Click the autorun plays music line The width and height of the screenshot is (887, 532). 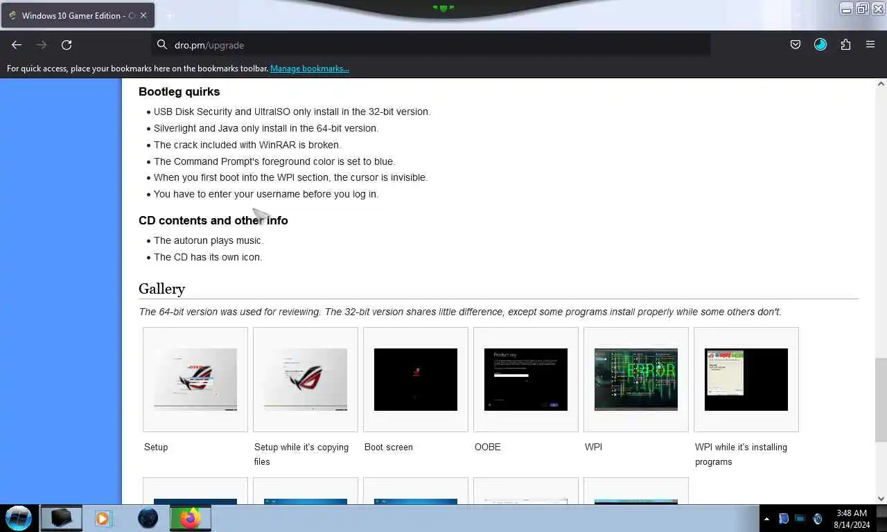pos(209,240)
